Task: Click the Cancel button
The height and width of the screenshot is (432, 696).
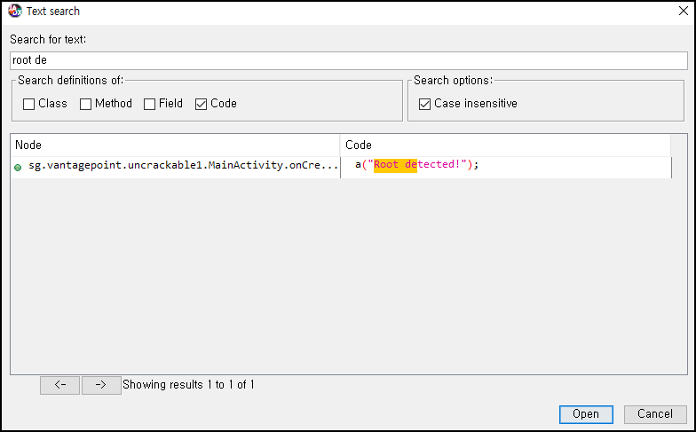Action: coord(655,414)
